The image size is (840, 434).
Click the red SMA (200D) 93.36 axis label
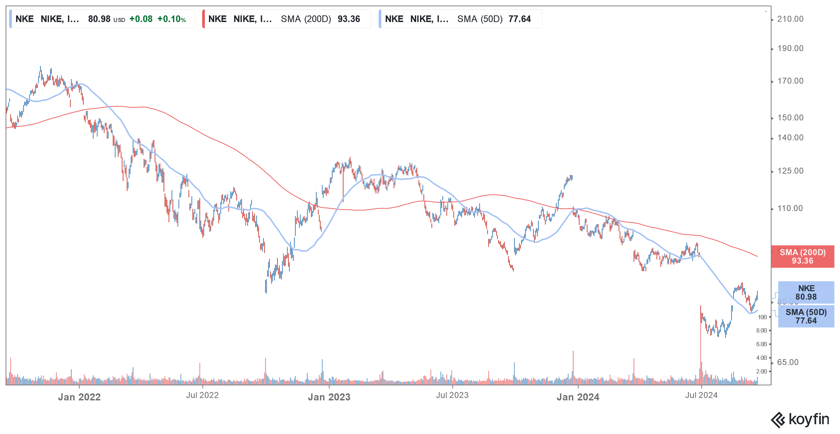(803, 257)
